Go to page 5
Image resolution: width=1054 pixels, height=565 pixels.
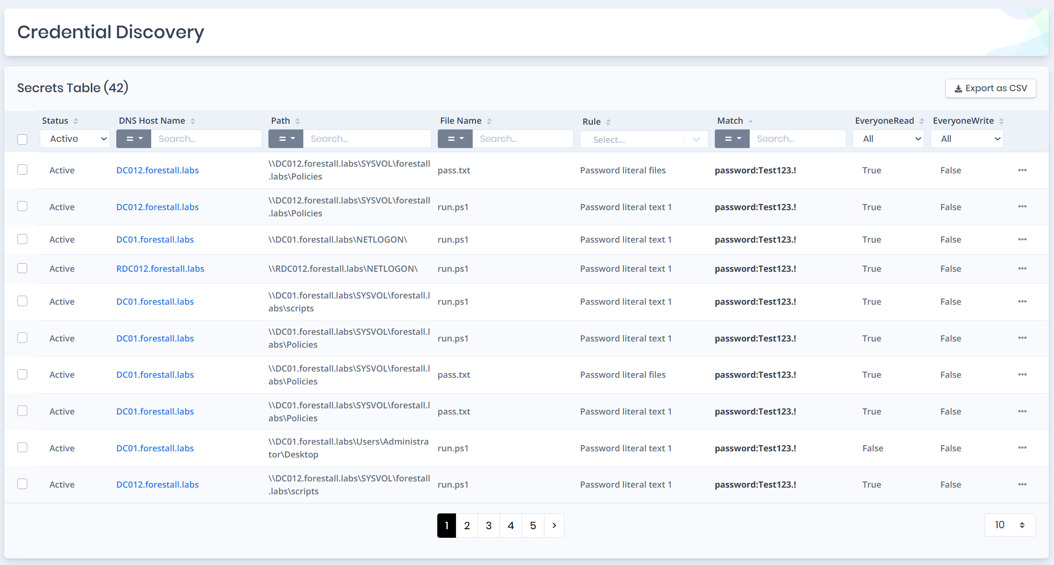533,525
